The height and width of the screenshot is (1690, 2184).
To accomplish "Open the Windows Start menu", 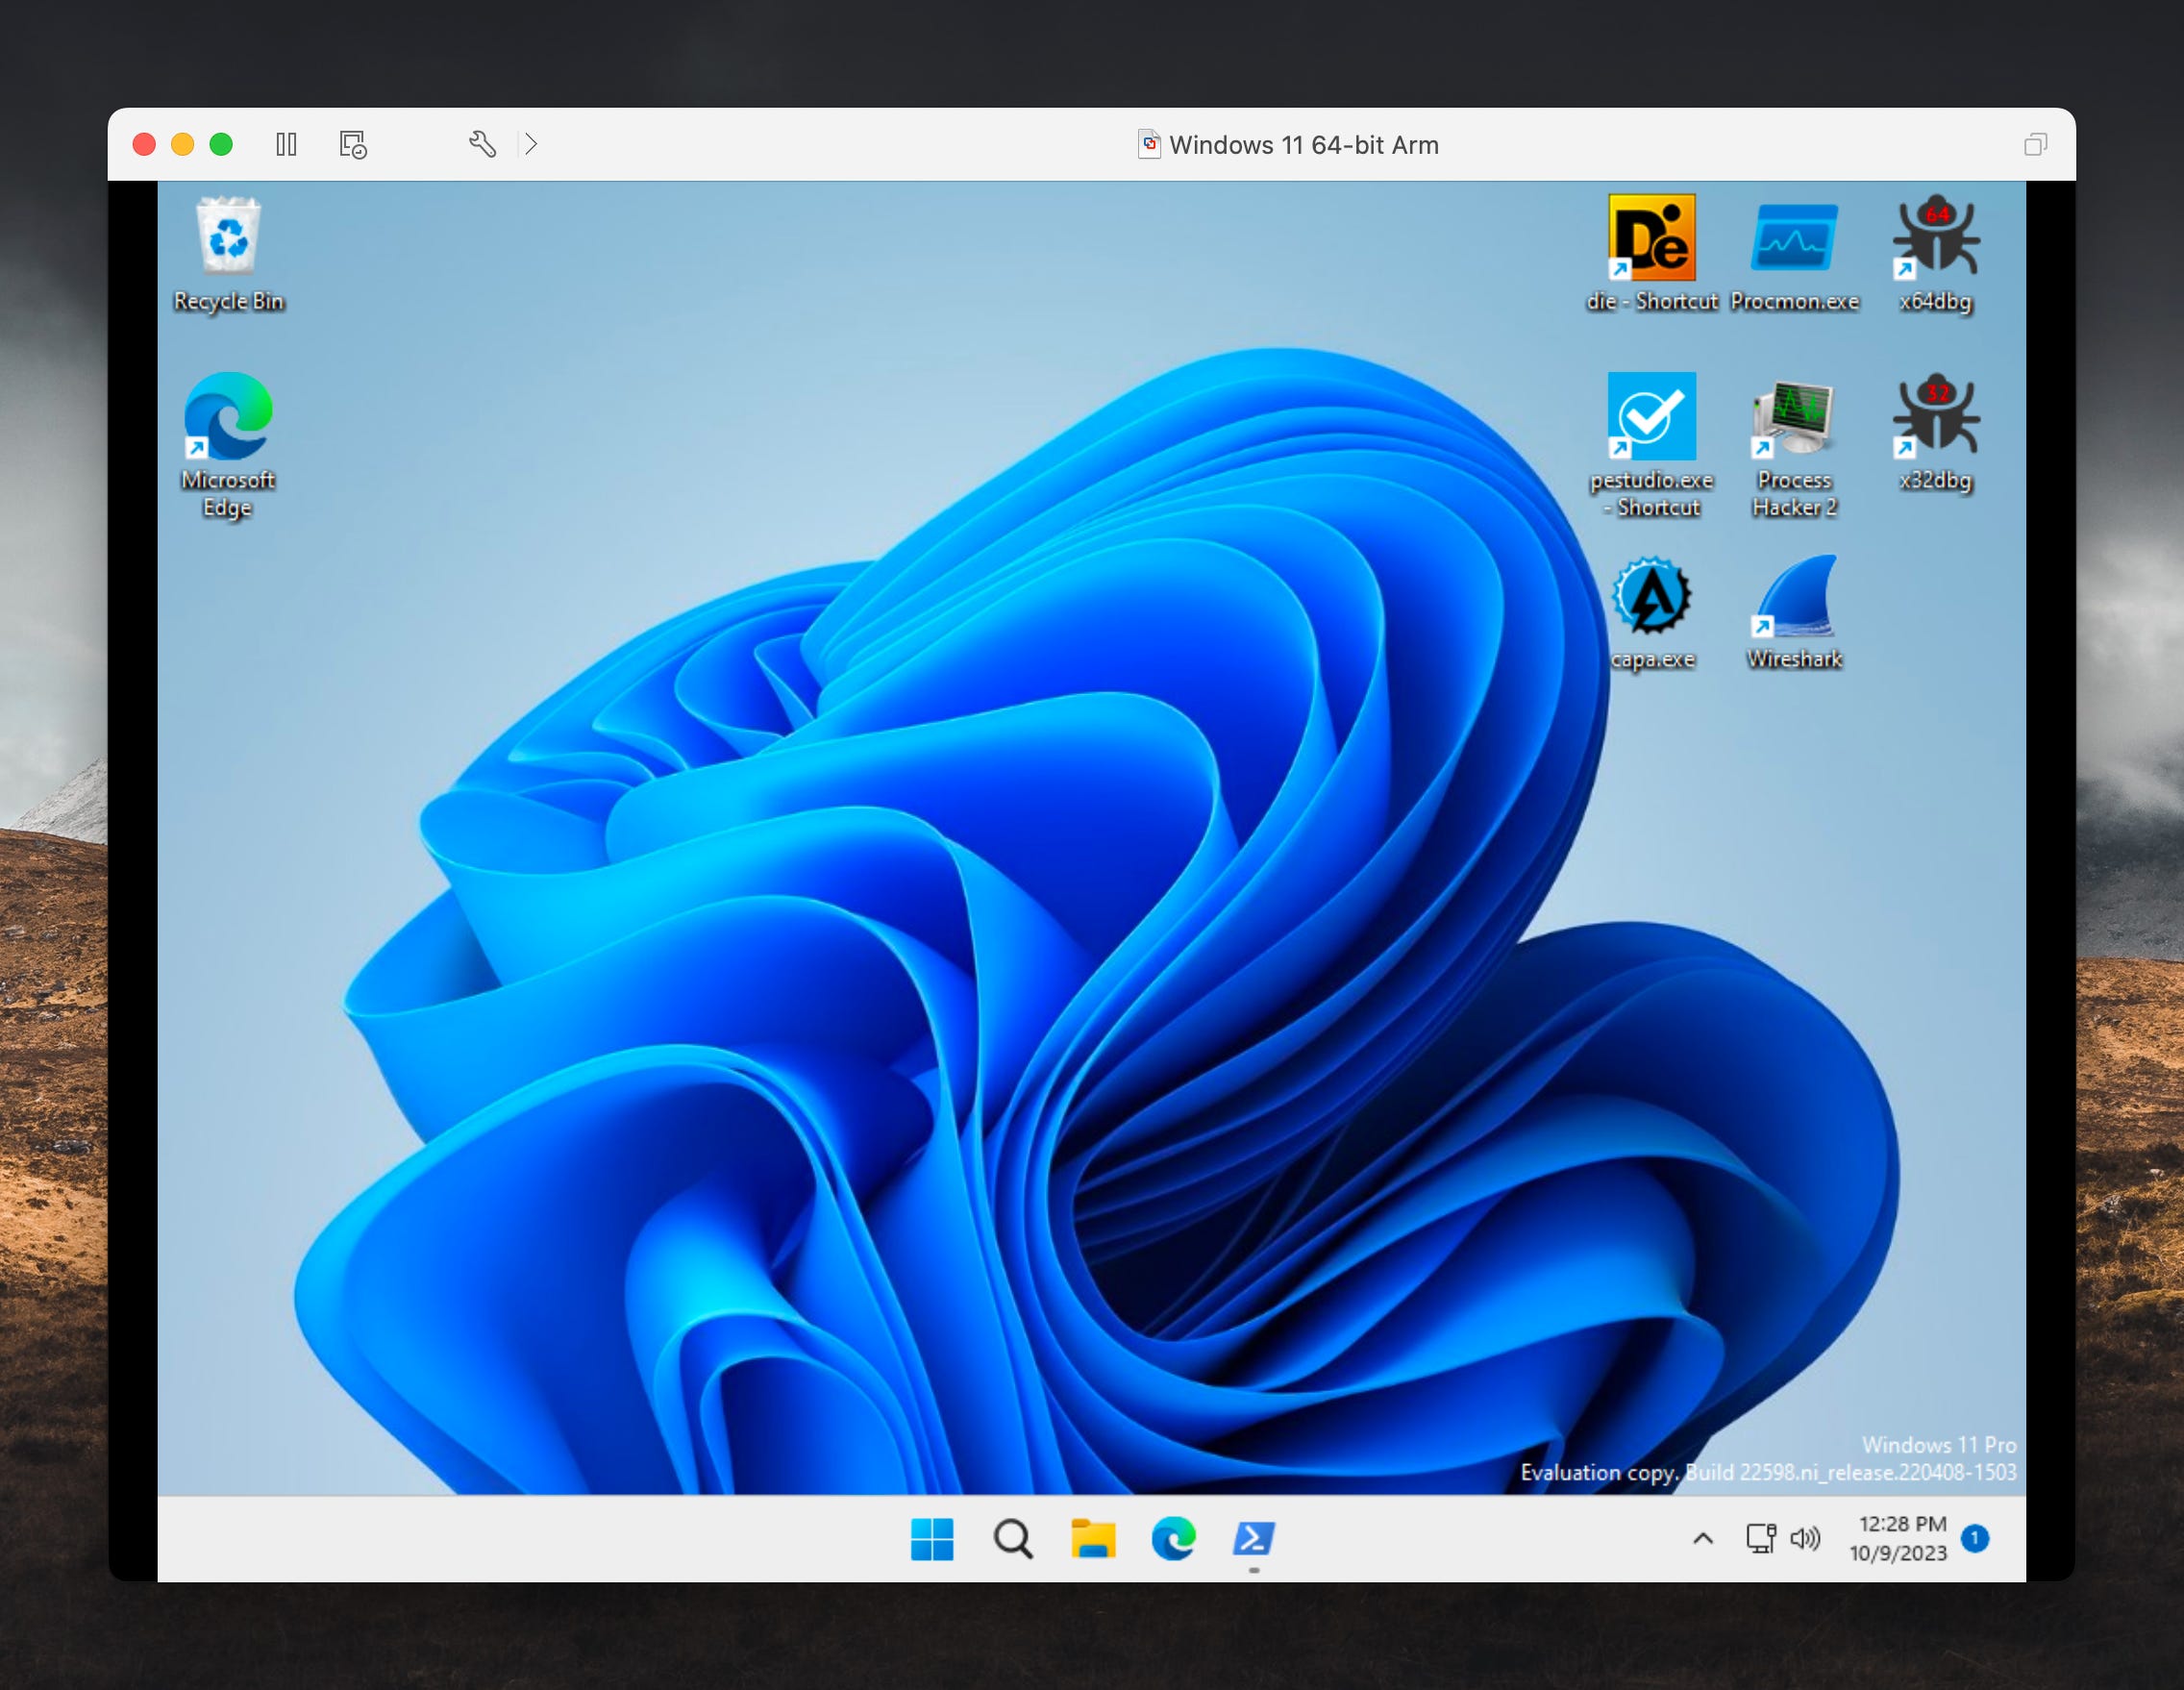I will [x=931, y=1538].
